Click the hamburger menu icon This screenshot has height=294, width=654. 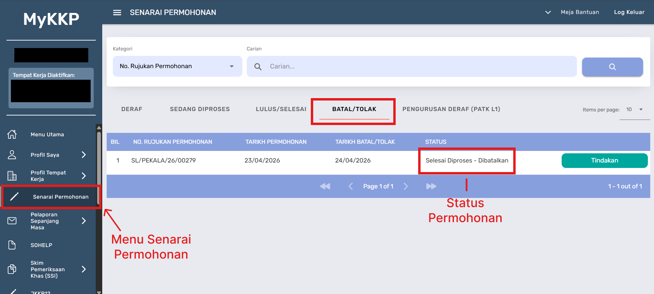[117, 13]
